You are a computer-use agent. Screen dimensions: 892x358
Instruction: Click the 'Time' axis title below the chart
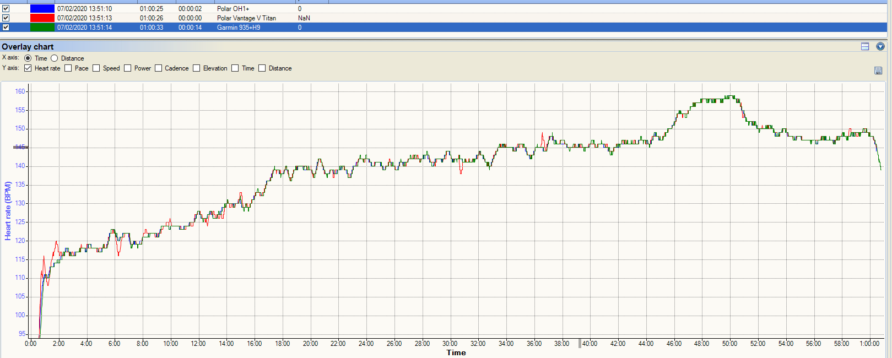tap(456, 352)
